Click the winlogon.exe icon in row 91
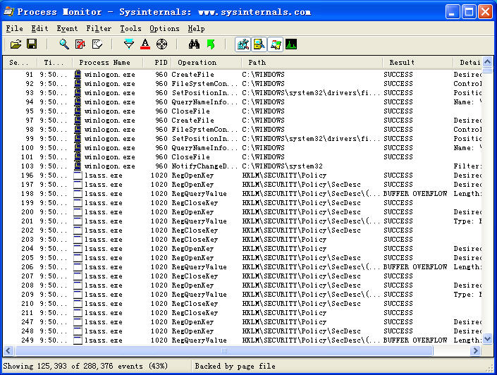 click(78, 75)
